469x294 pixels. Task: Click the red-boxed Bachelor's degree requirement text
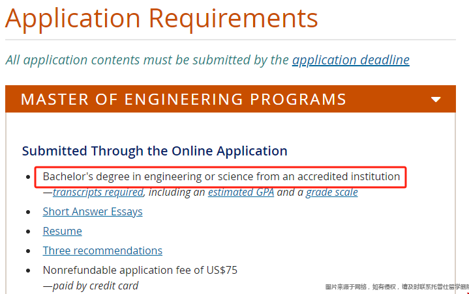pyautogui.click(x=221, y=176)
